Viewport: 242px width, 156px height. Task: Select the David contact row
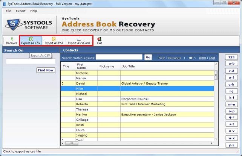pos(137,83)
